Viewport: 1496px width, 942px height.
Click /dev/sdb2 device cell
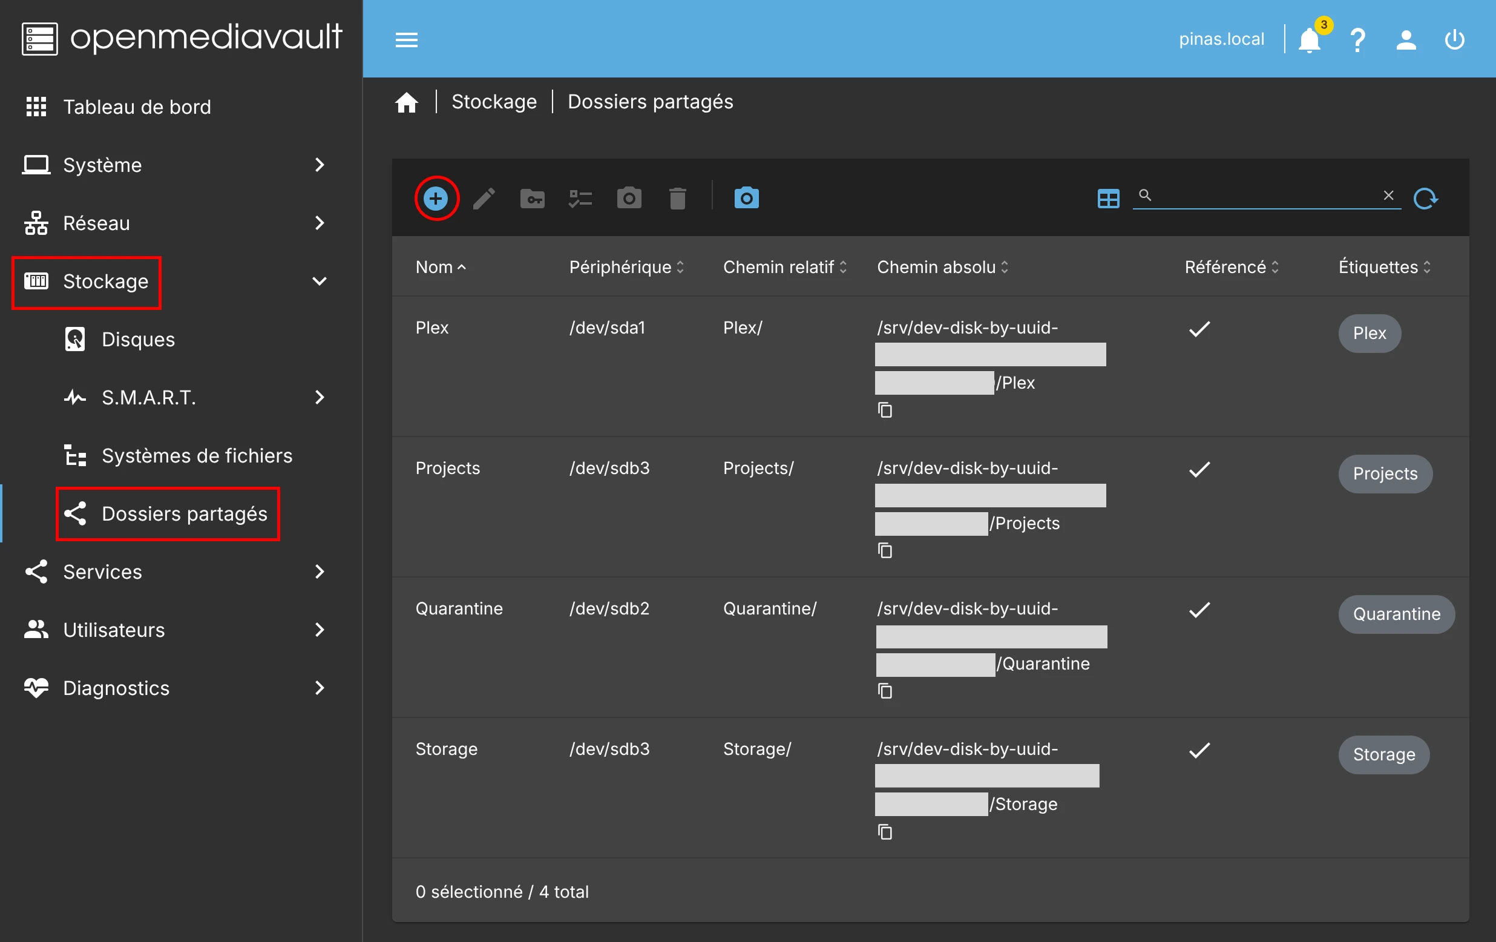(609, 608)
